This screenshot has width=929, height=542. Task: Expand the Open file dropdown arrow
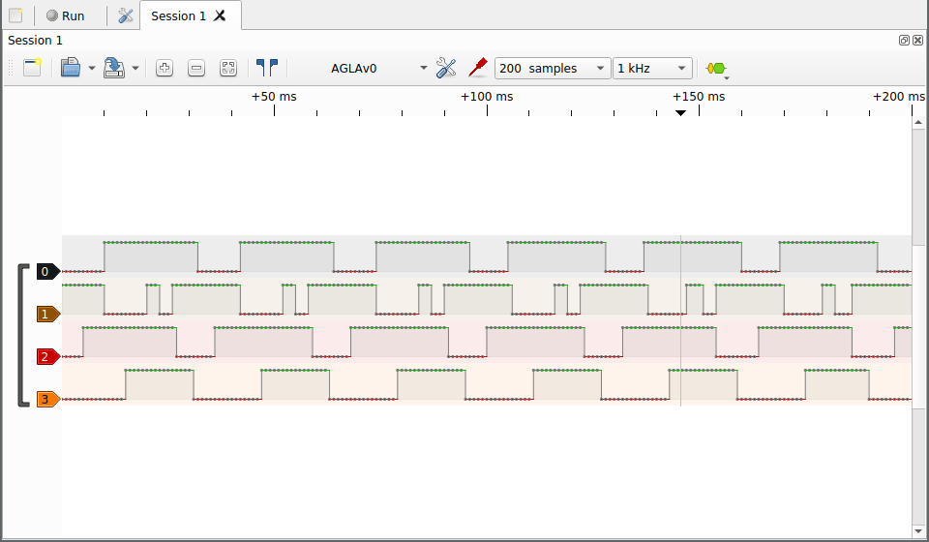click(x=92, y=68)
